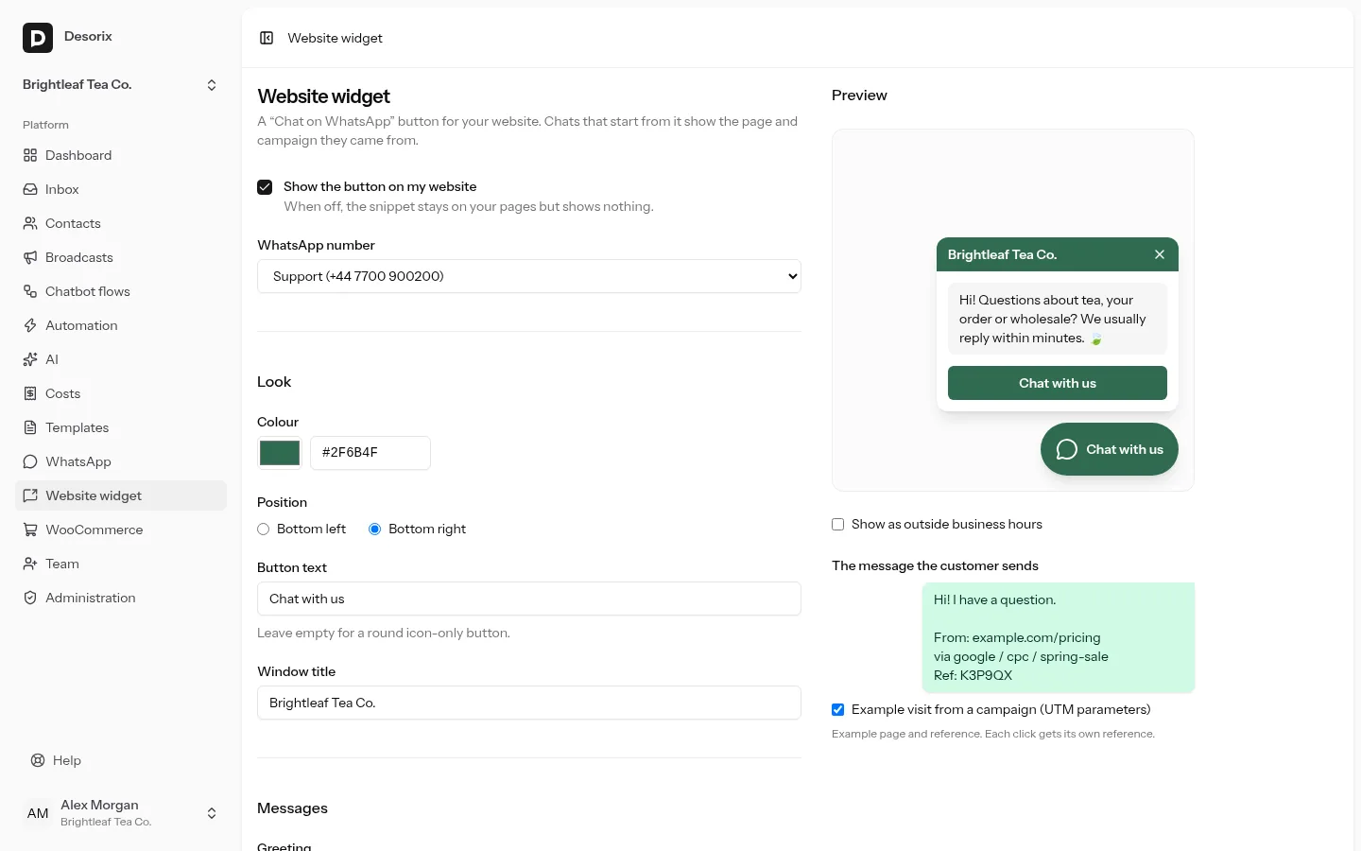
Task: Go to the Team page
Action: coord(121,564)
